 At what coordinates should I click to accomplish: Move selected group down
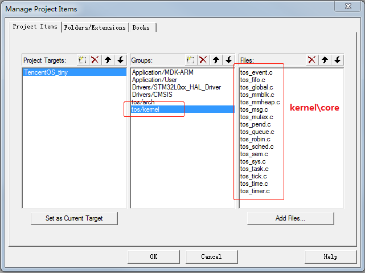click(228, 60)
